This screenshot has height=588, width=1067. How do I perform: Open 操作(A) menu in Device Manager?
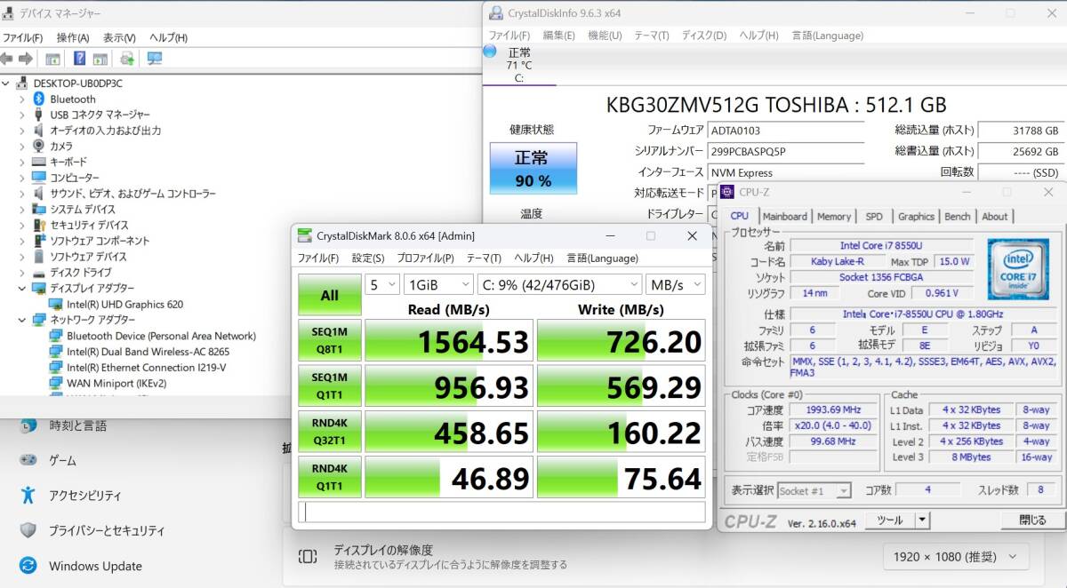point(73,38)
